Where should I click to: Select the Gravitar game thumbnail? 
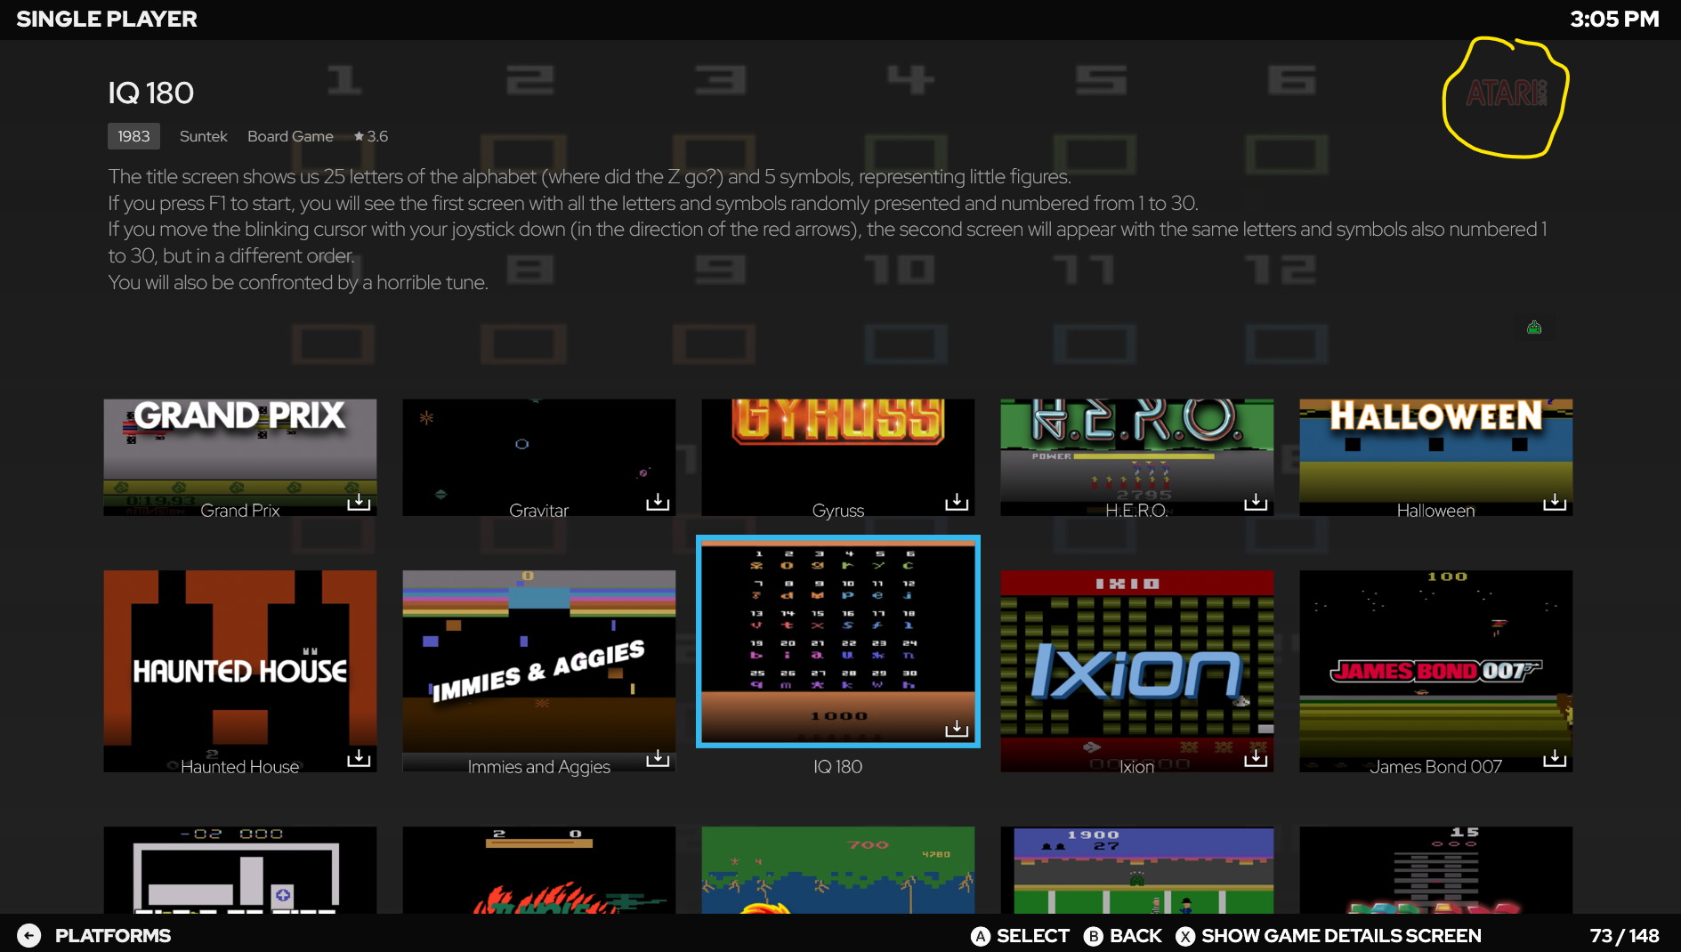[539, 457]
